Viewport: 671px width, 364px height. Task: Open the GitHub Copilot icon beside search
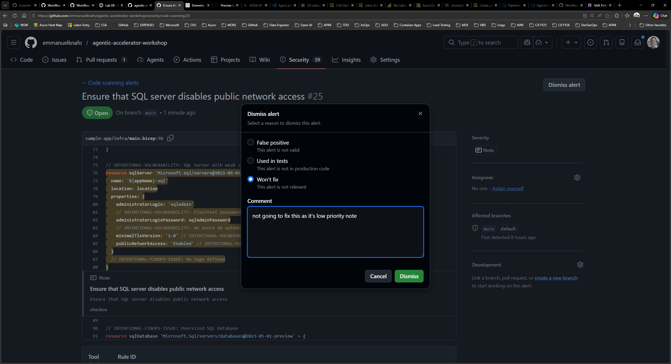click(x=527, y=42)
